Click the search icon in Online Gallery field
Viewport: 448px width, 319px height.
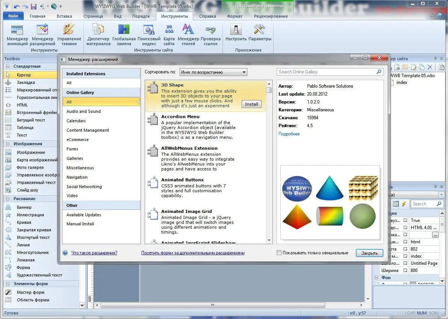(379, 72)
